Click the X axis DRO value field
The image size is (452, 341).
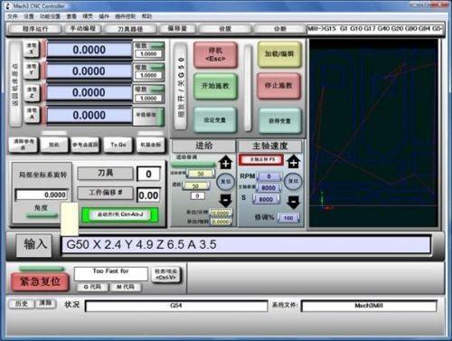[x=89, y=50]
